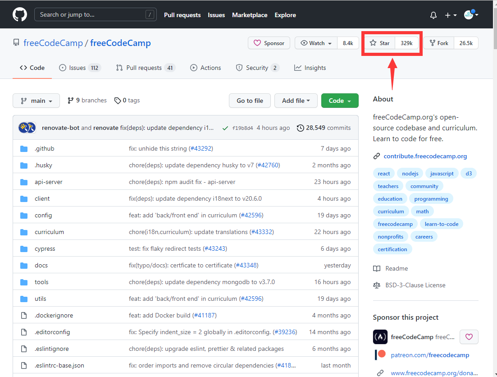
Task: Open commit hash f19b8d4
Action: coord(242,128)
